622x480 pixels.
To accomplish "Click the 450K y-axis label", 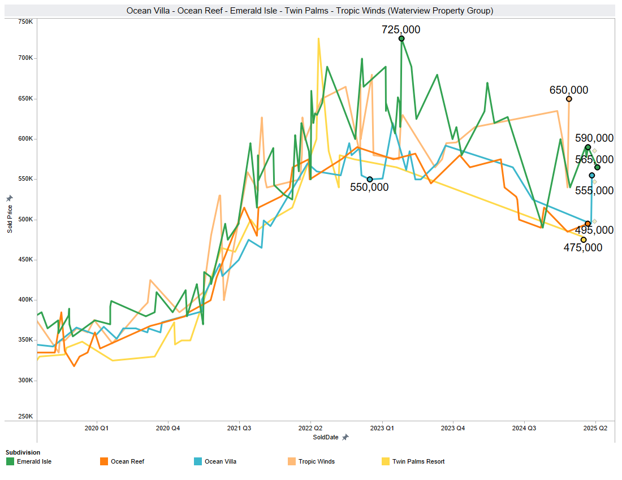I will click(26, 259).
